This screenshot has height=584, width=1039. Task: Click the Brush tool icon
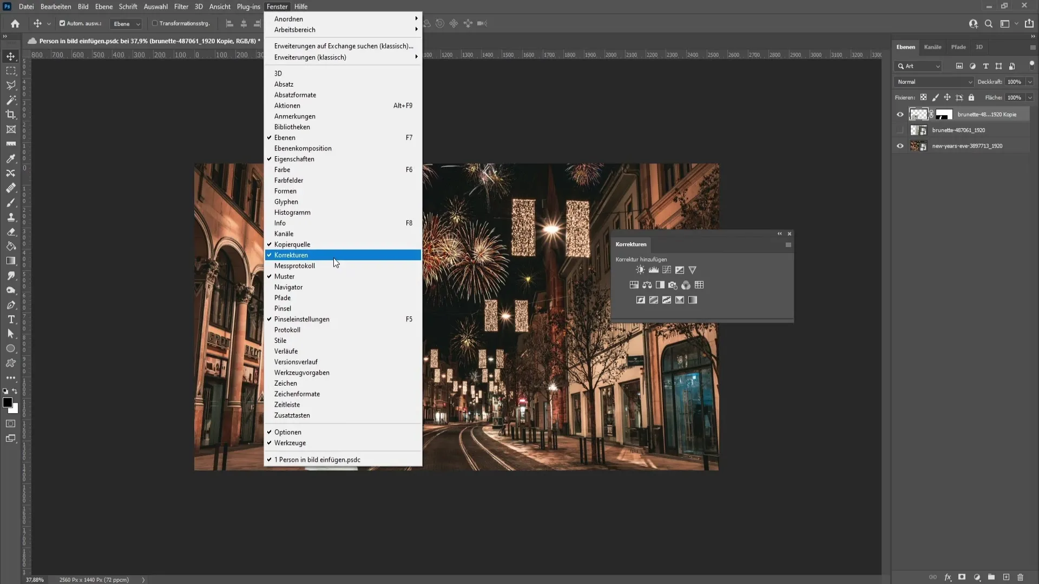11,203
